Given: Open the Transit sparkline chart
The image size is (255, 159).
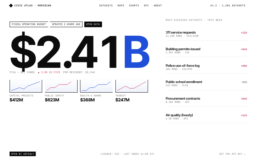Looking at the screenshot, I should 132,86.
